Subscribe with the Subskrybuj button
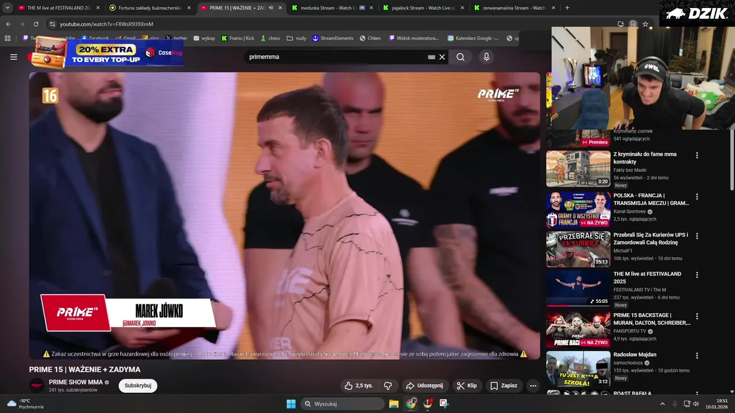Screen dimensions: 735x413 (x=138, y=385)
